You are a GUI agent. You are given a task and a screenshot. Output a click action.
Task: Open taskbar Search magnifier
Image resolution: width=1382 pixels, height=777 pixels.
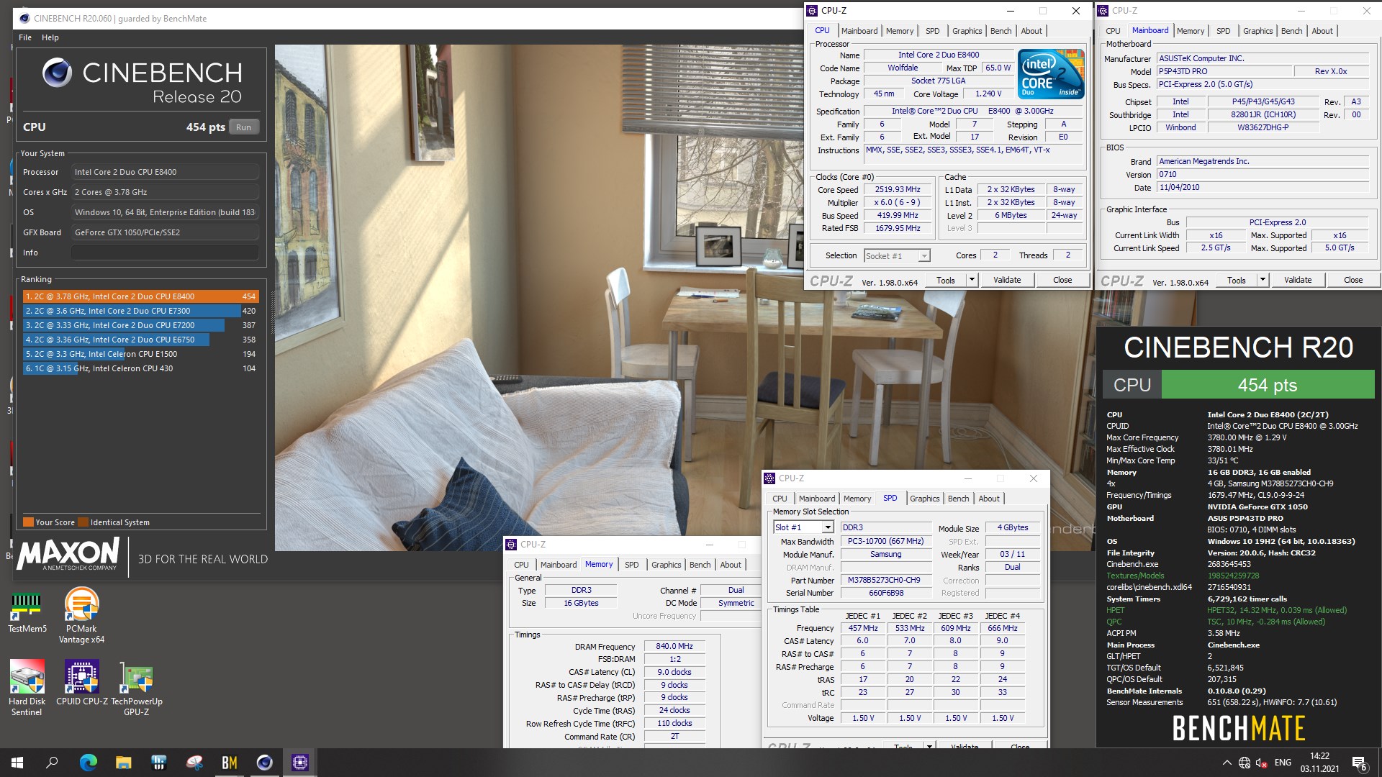coord(52,763)
